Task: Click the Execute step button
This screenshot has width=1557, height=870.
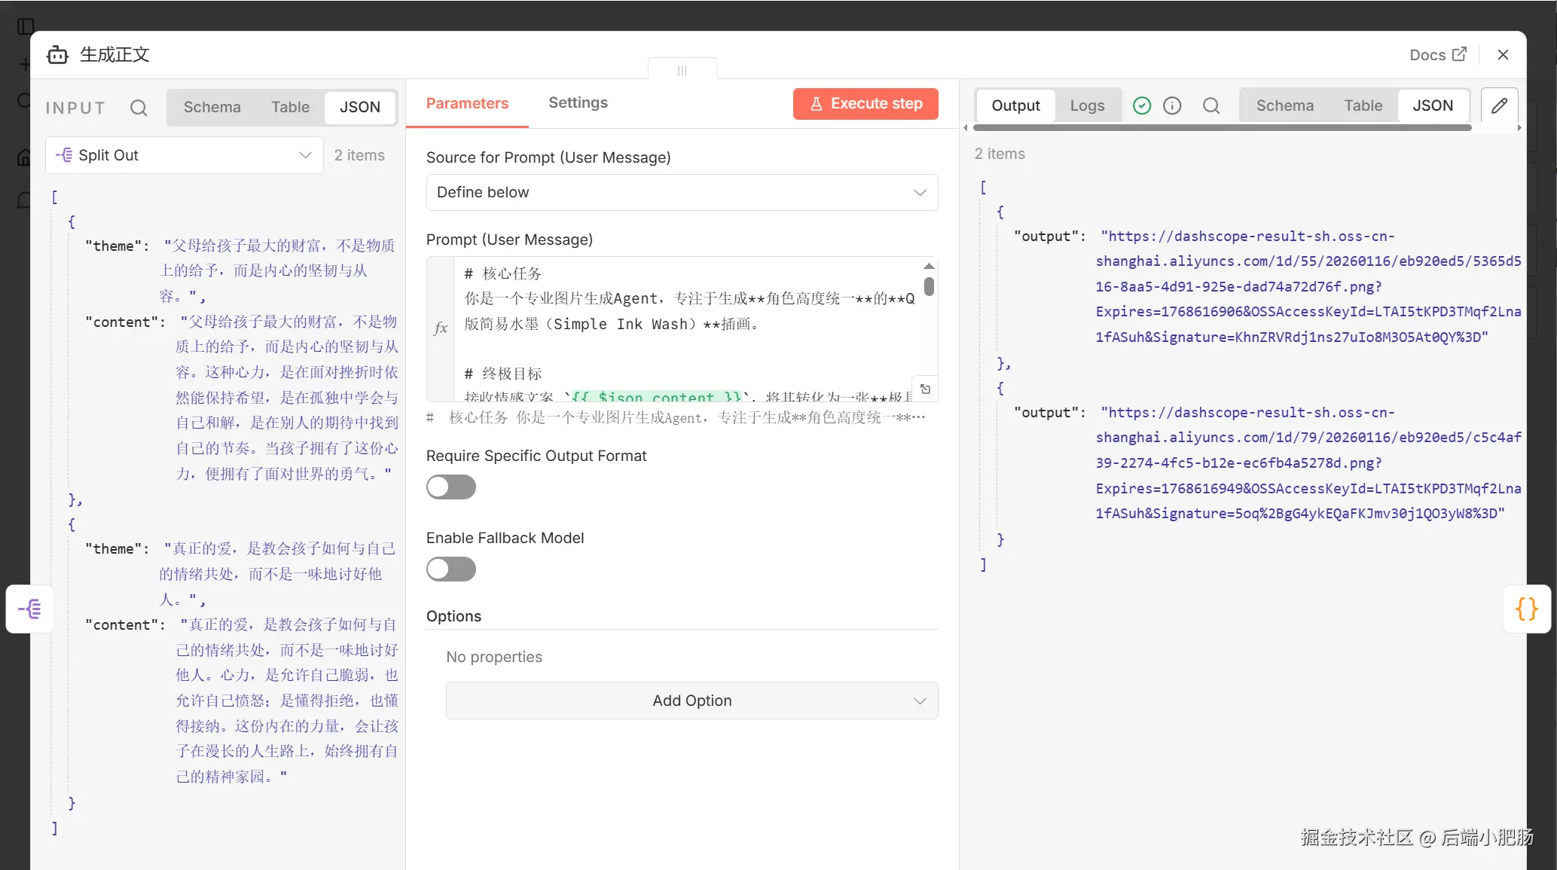Action: [x=866, y=104]
